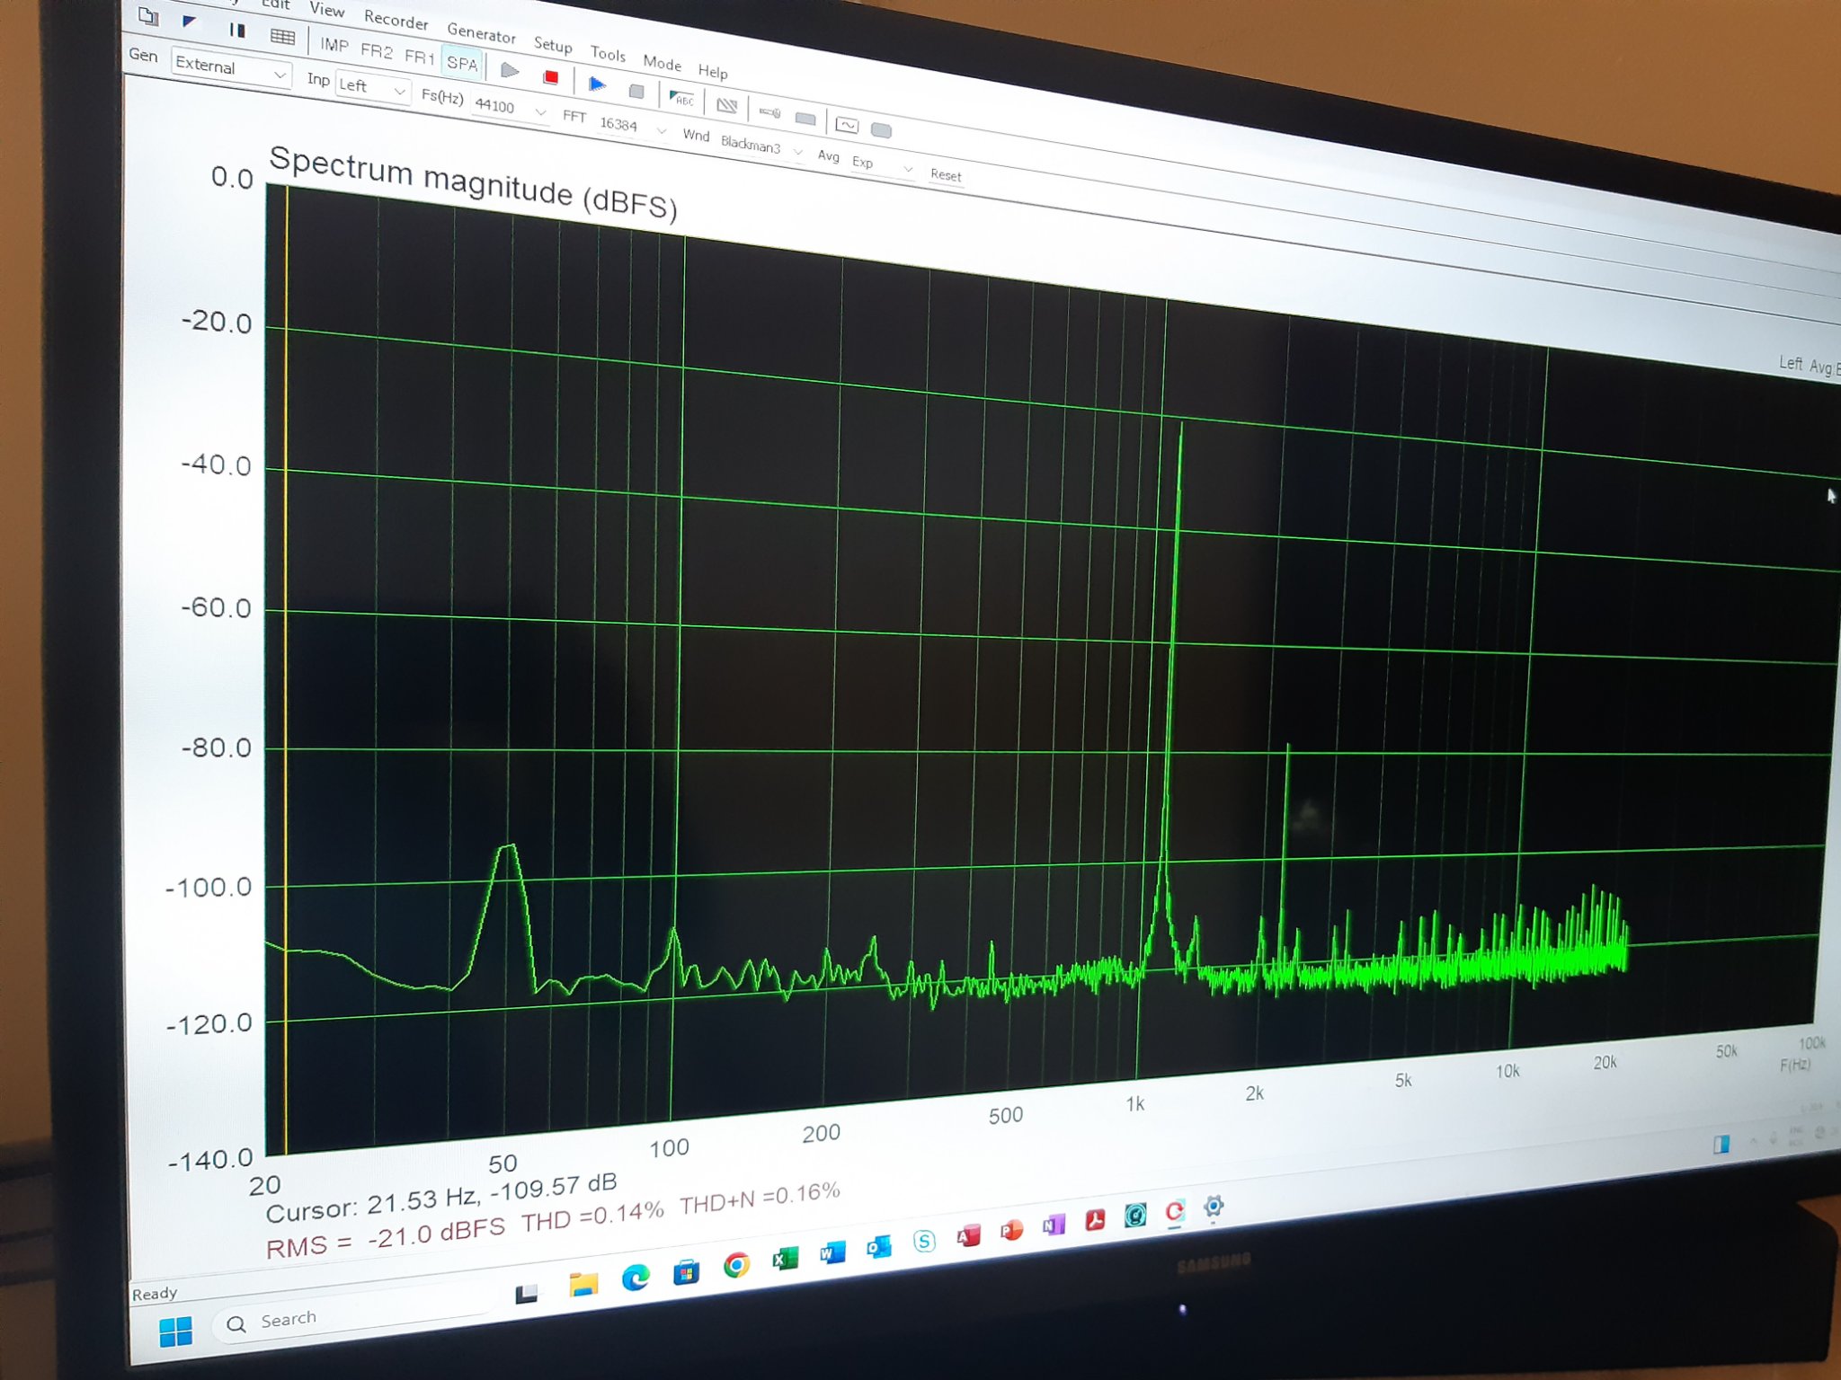Open the Recorder menu

(396, 20)
